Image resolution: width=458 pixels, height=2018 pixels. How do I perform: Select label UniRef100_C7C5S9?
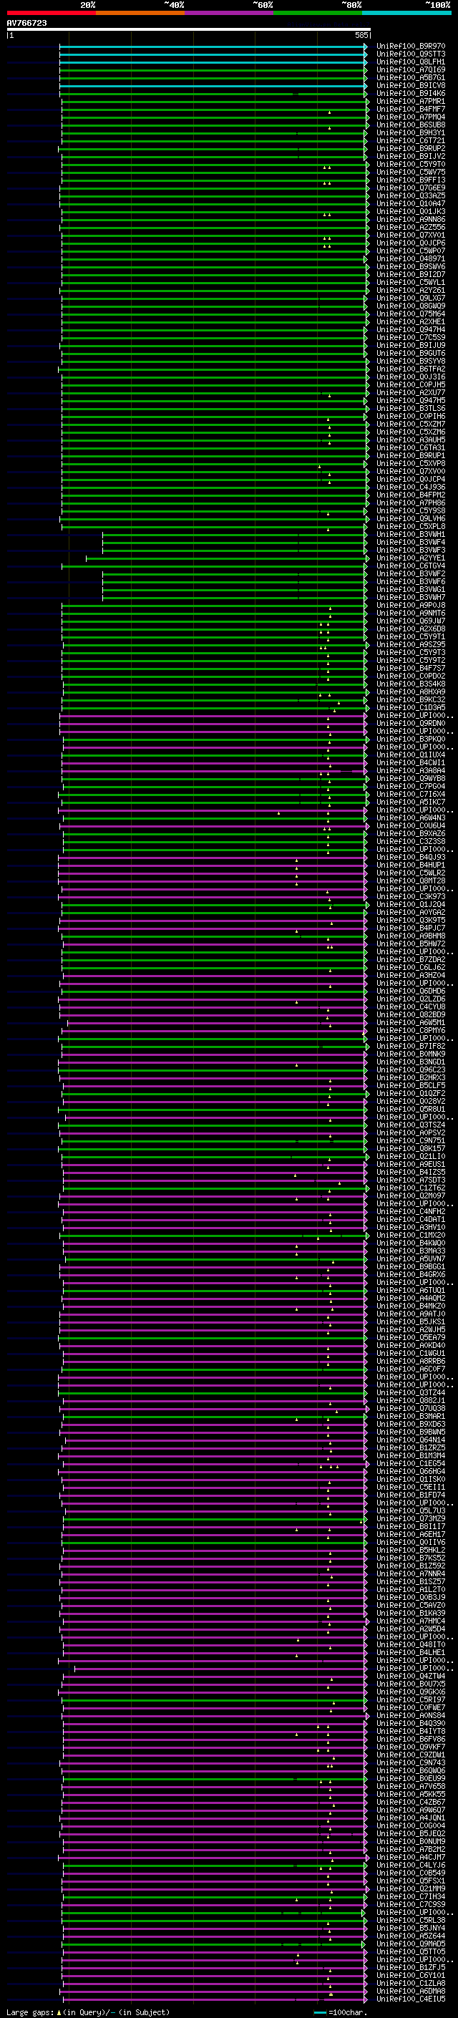tap(410, 338)
